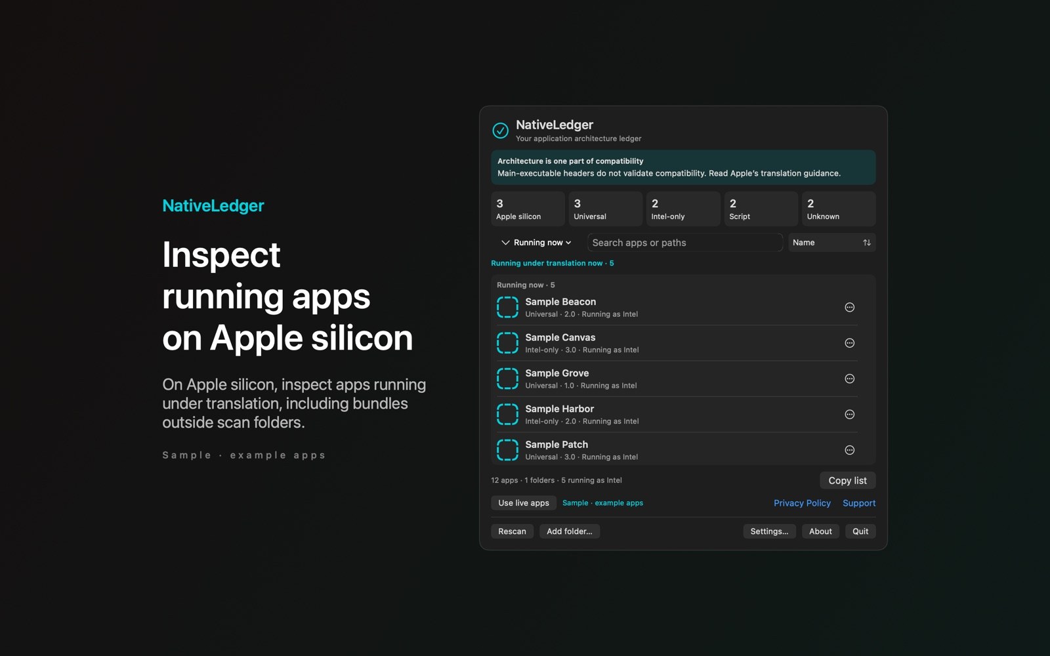The image size is (1050, 656).
Task: Select the Sample Beacon row title
Action: click(x=560, y=302)
